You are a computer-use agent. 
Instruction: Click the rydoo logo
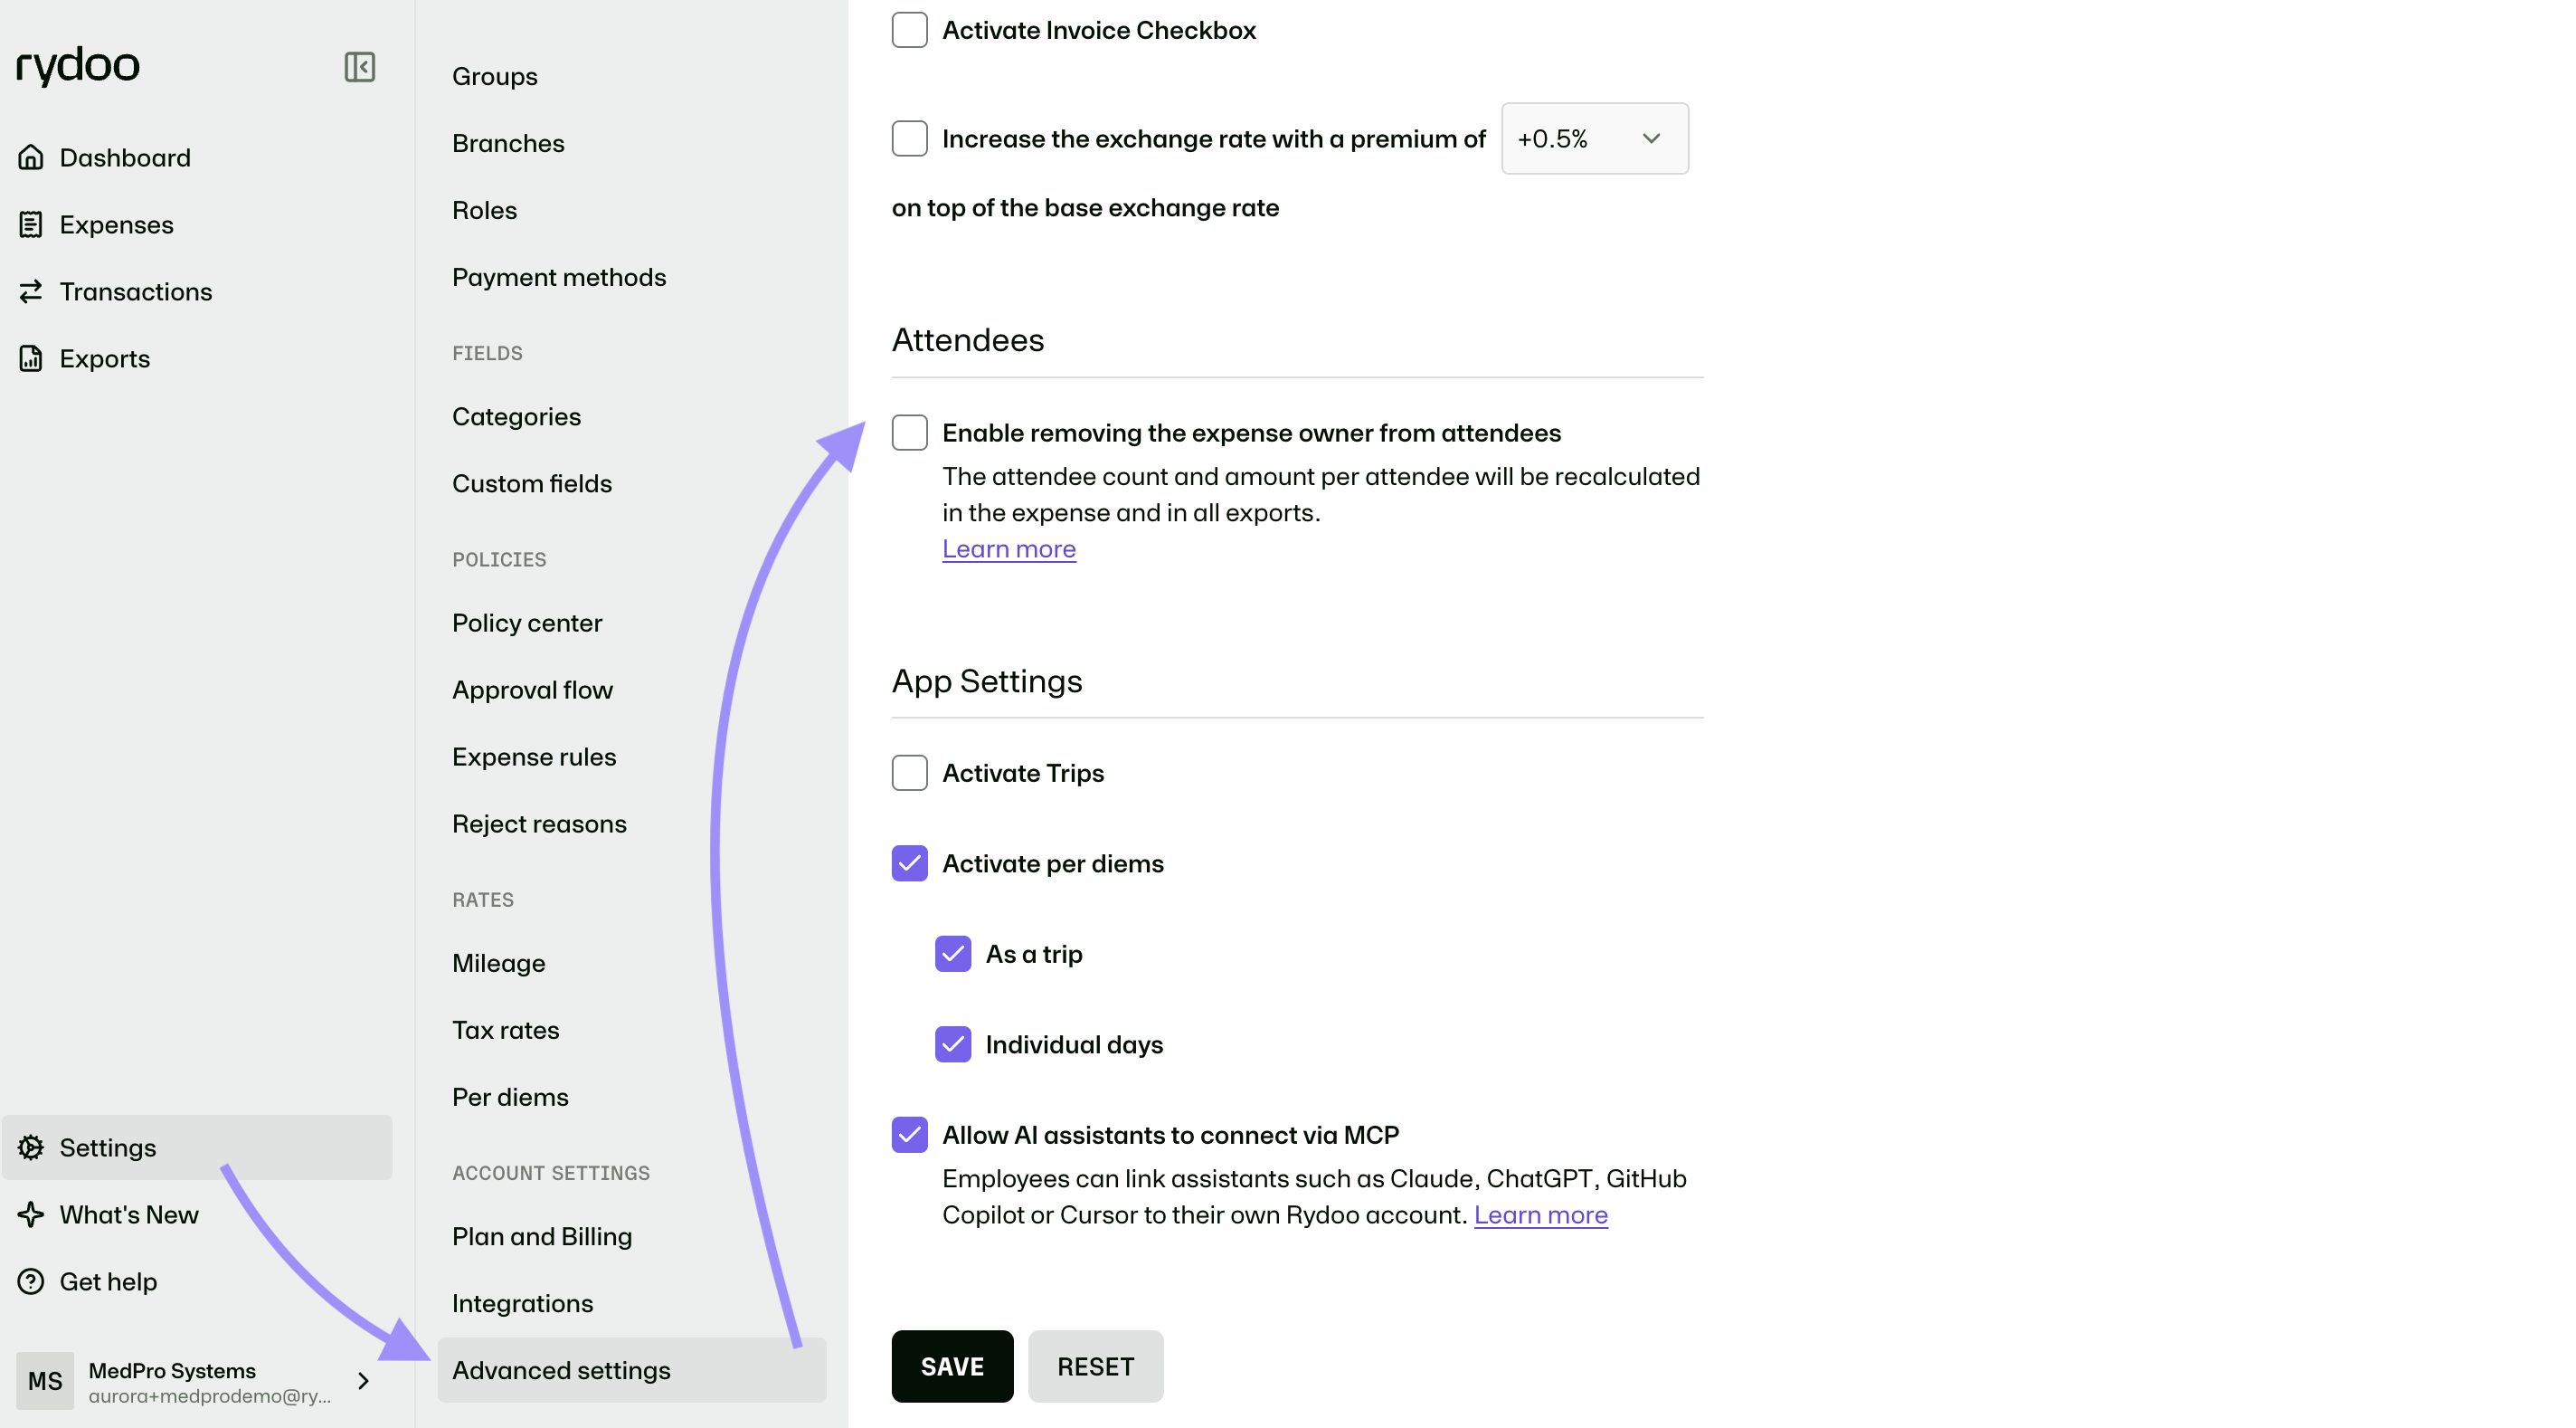tap(78, 66)
